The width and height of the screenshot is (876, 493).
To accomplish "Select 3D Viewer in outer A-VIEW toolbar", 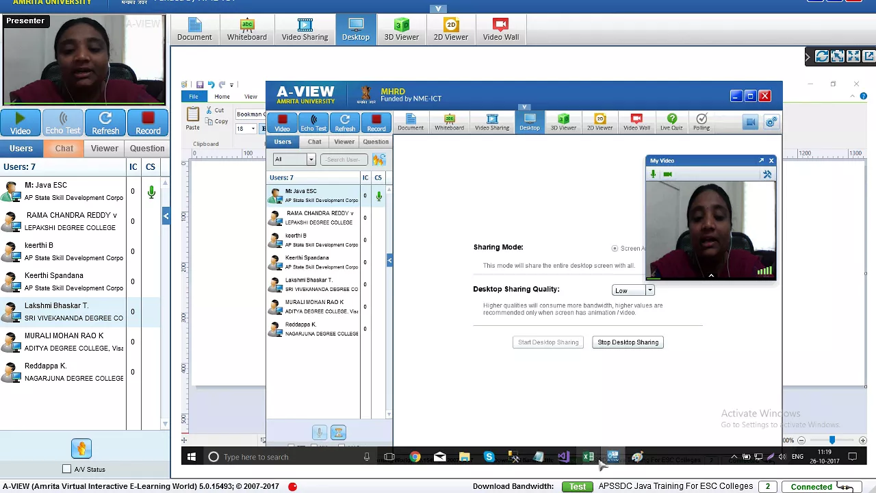I will (401, 29).
